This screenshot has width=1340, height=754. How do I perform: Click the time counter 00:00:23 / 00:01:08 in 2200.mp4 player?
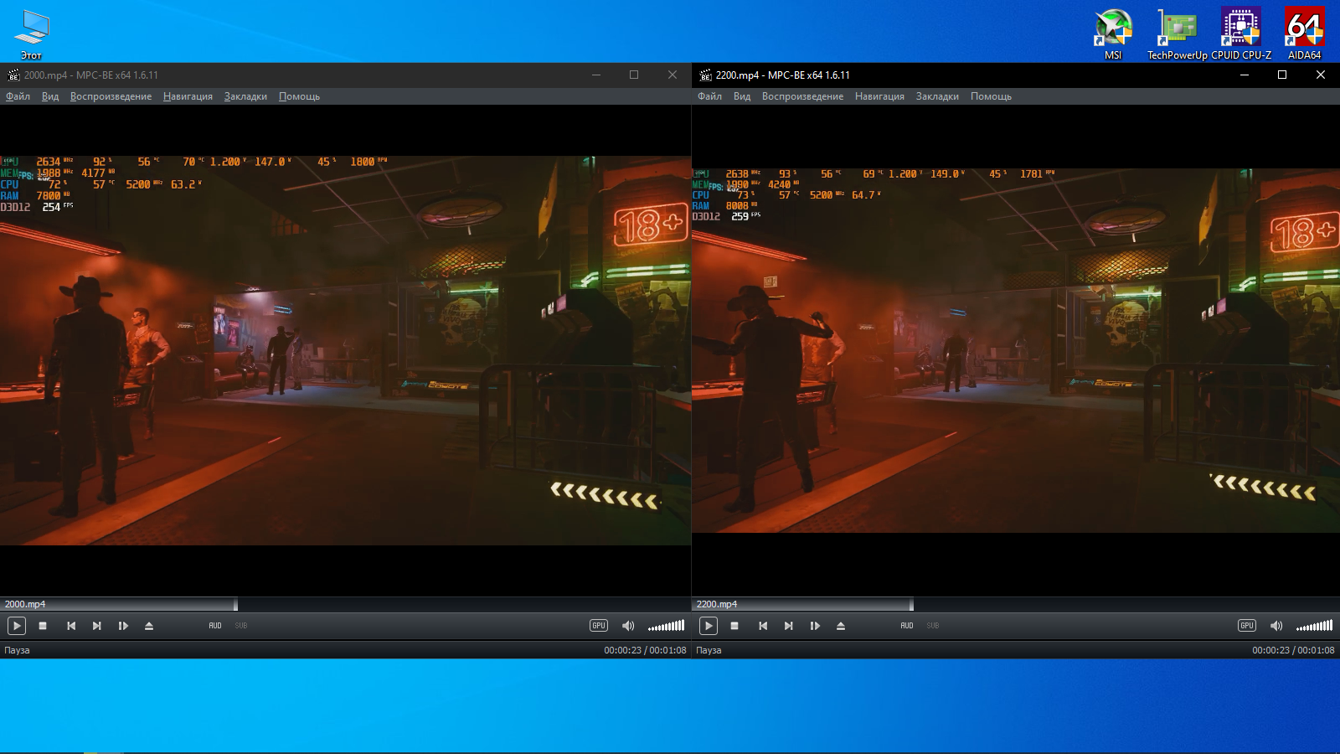click(x=1293, y=650)
